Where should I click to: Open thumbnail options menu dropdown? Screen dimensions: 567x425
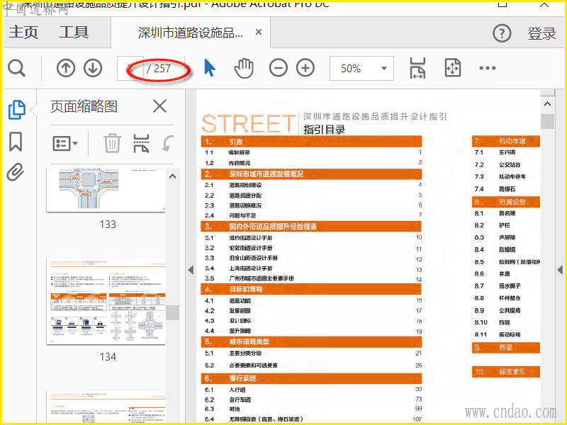tap(65, 144)
